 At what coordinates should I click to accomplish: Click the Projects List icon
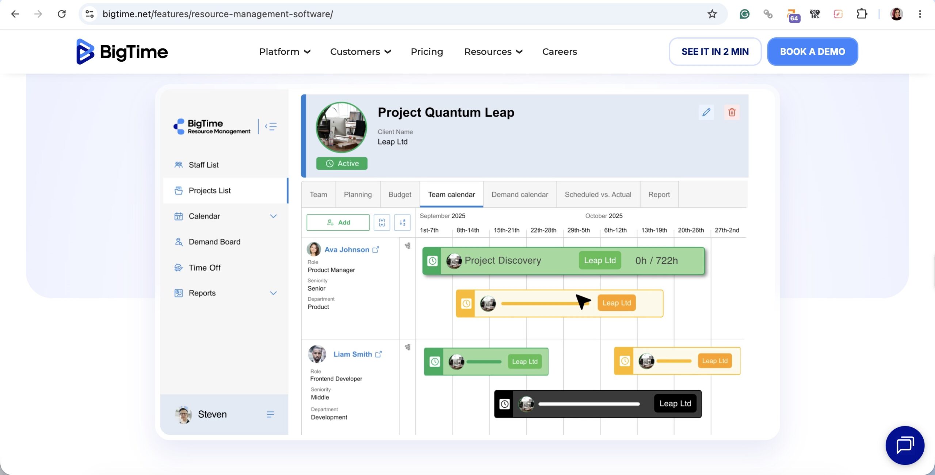[x=179, y=191]
